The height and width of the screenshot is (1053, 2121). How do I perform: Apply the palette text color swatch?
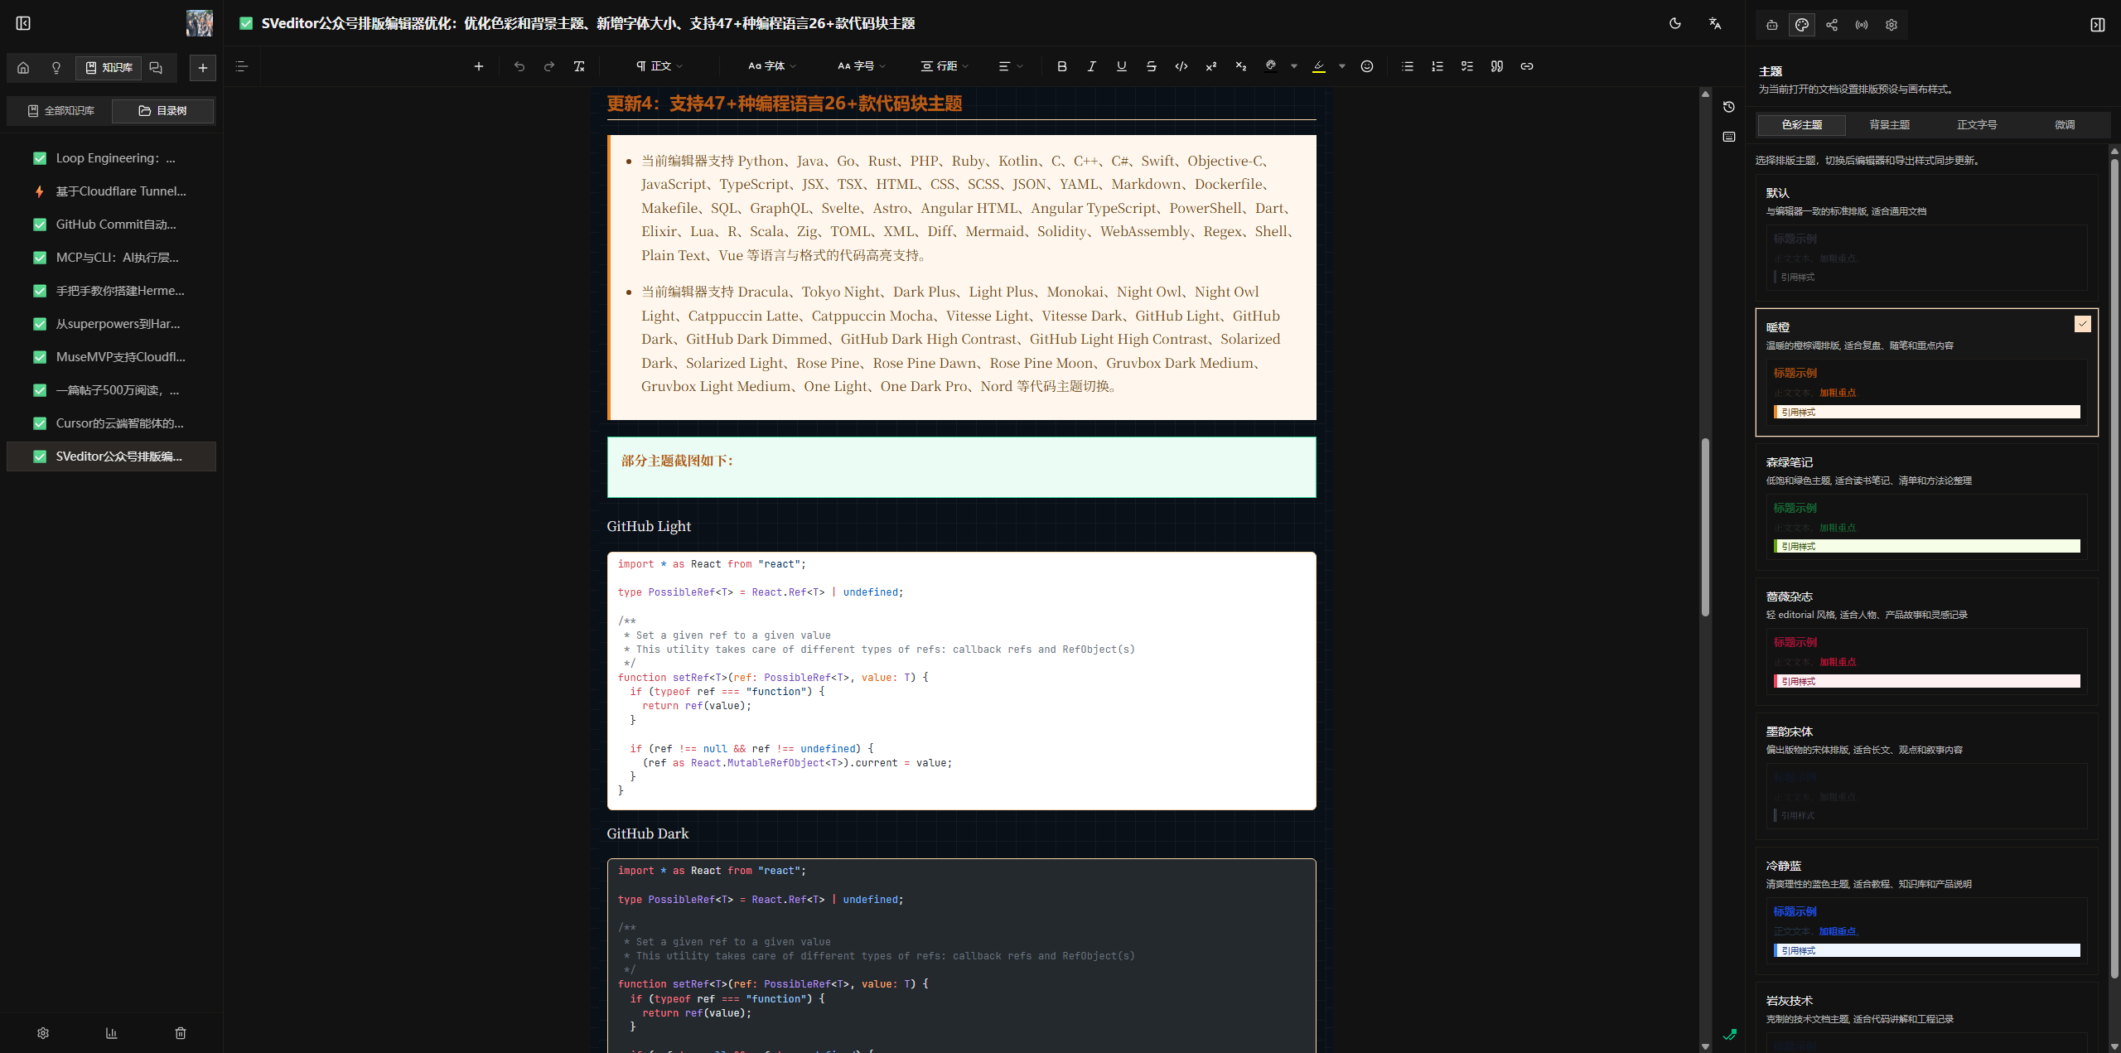1271,66
